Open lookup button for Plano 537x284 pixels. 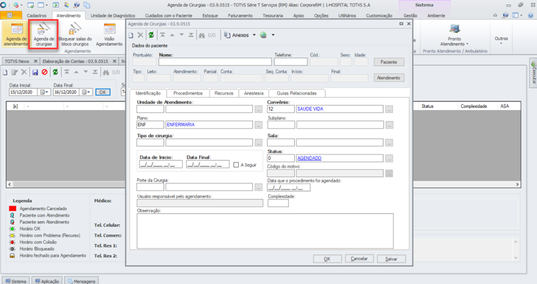(258, 125)
